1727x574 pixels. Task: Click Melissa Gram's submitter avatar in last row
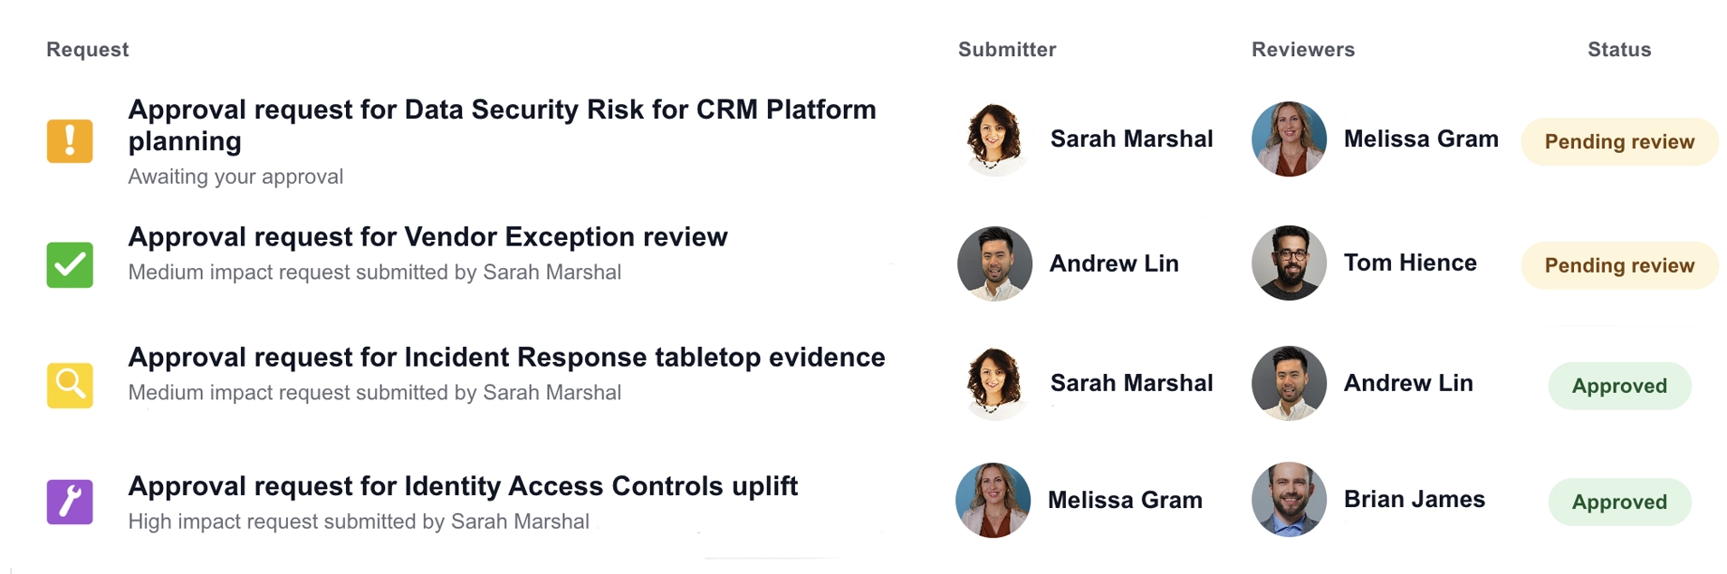tap(993, 500)
